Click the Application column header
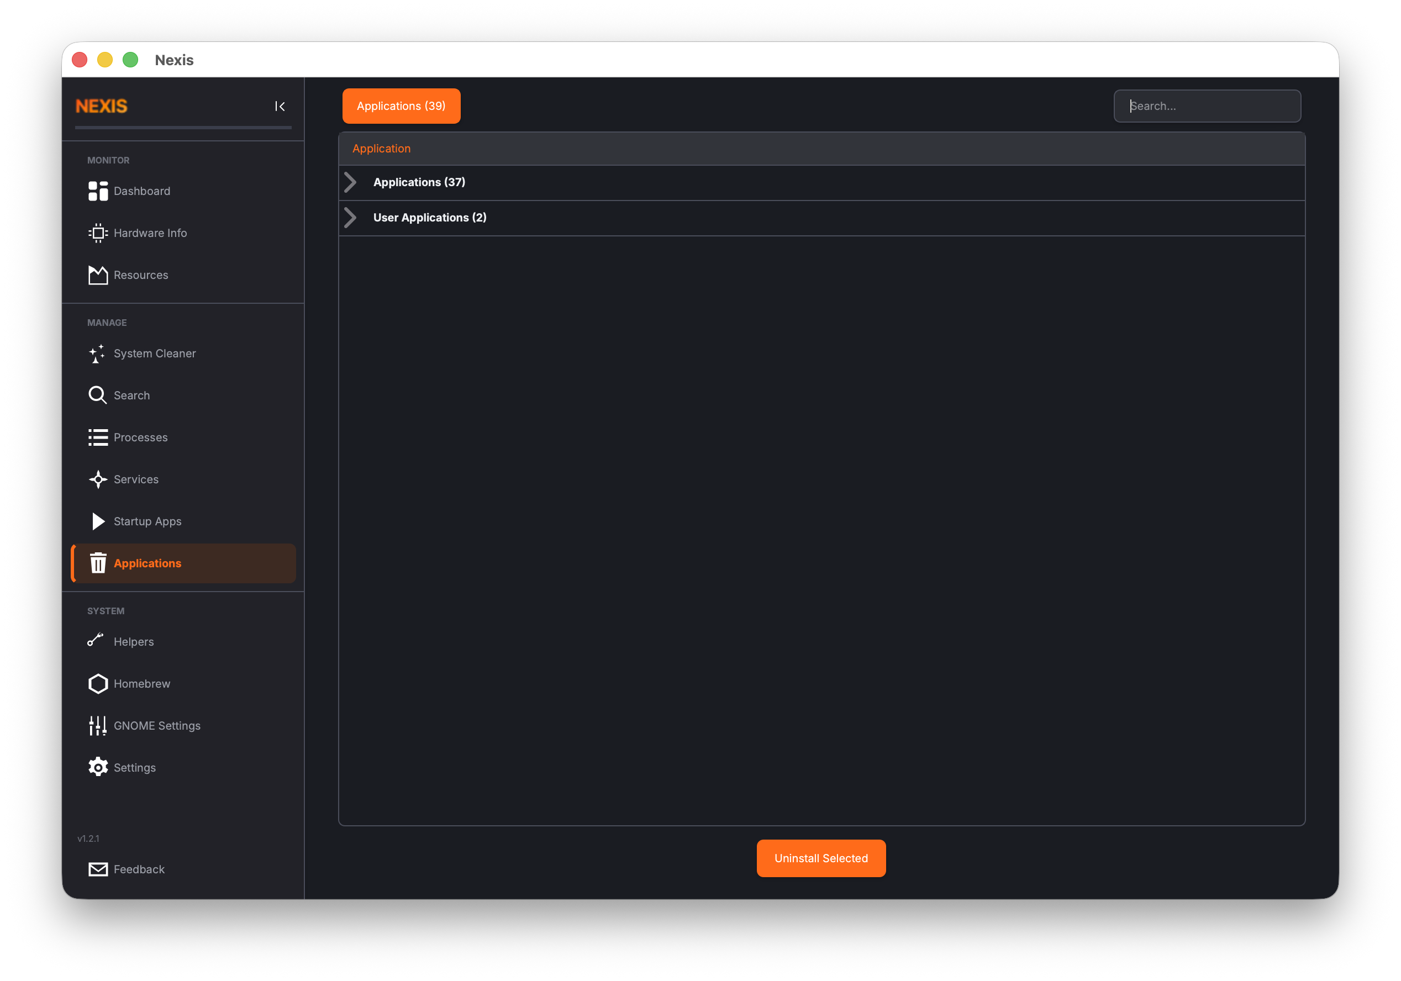The height and width of the screenshot is (981, 1401). (381, 148)
